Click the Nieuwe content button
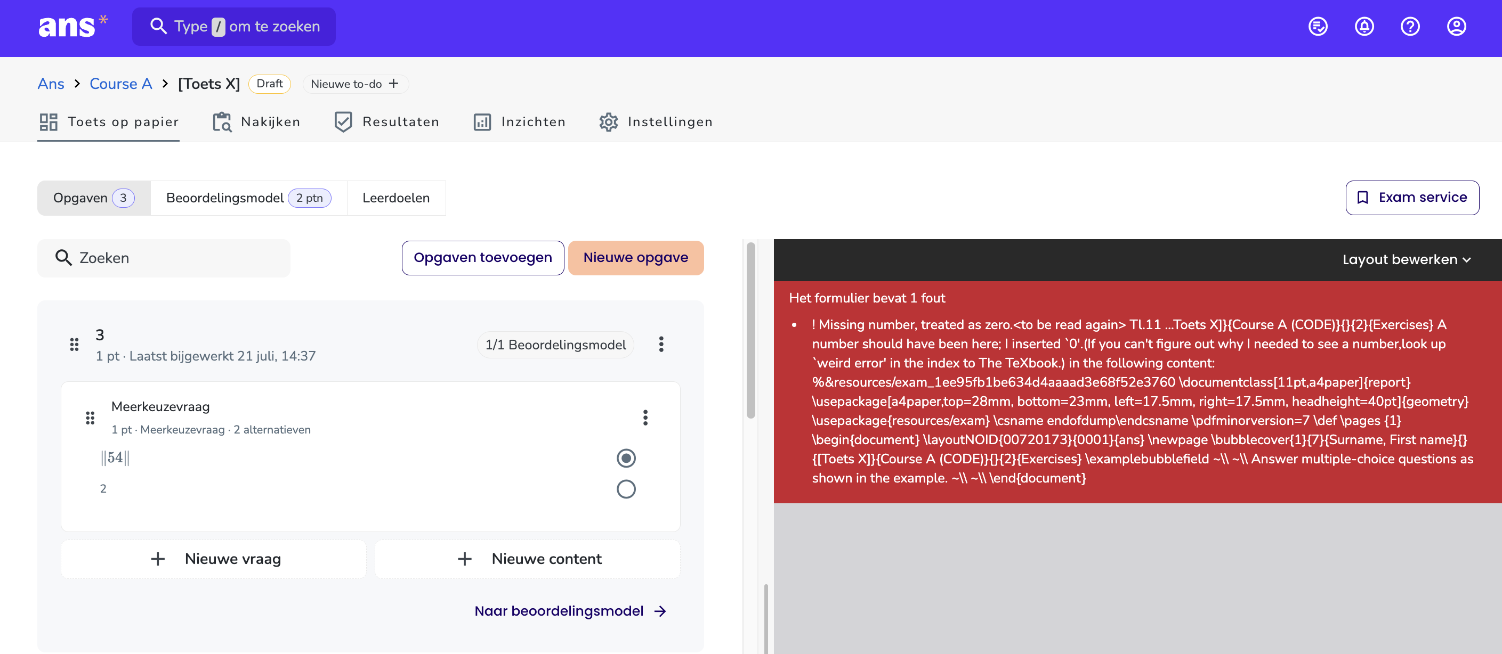Image resolution: width=1502 pixels, height=654 pixels. pyautogui.click(x=527, y=559)
